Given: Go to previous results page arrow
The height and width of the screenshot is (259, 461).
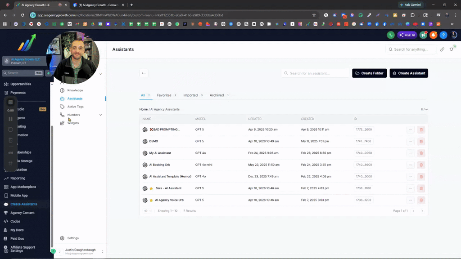Looking at the screenshot, I should (x=414, y=211).
